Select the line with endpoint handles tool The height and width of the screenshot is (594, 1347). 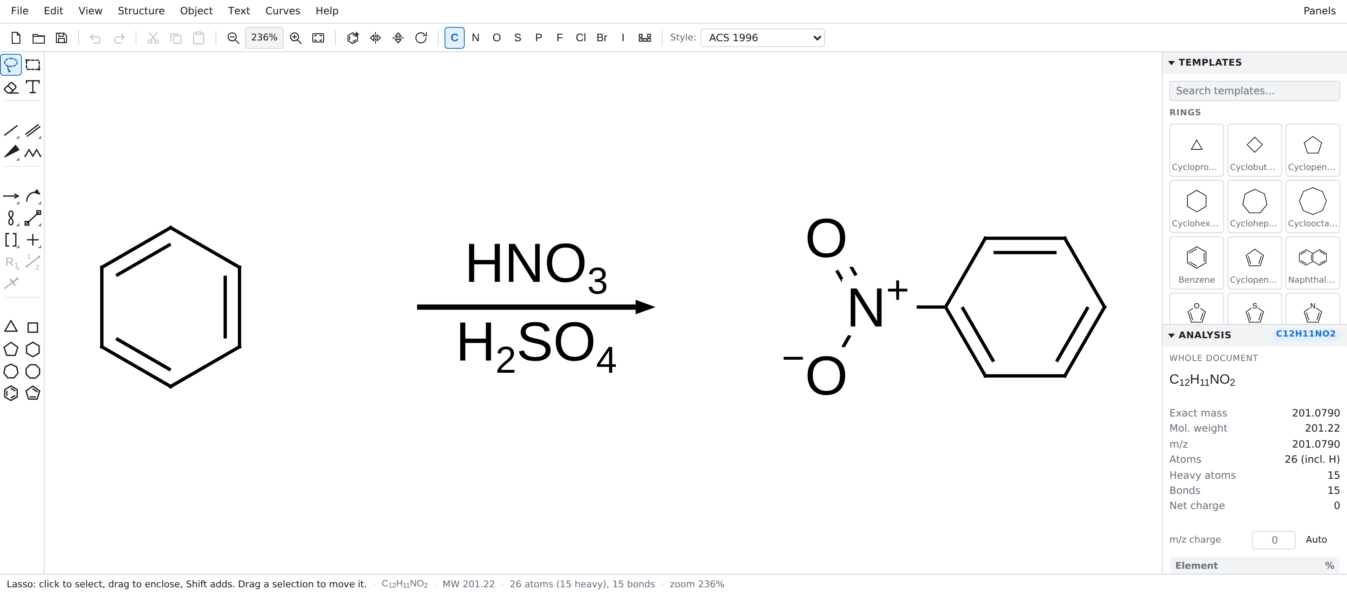tap(33, 218)
